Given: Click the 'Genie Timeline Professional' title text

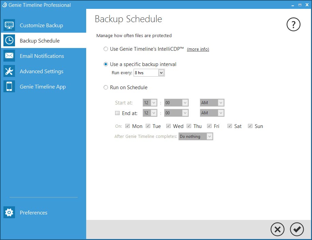Looking at the screenshot, I should coord(40,5).
